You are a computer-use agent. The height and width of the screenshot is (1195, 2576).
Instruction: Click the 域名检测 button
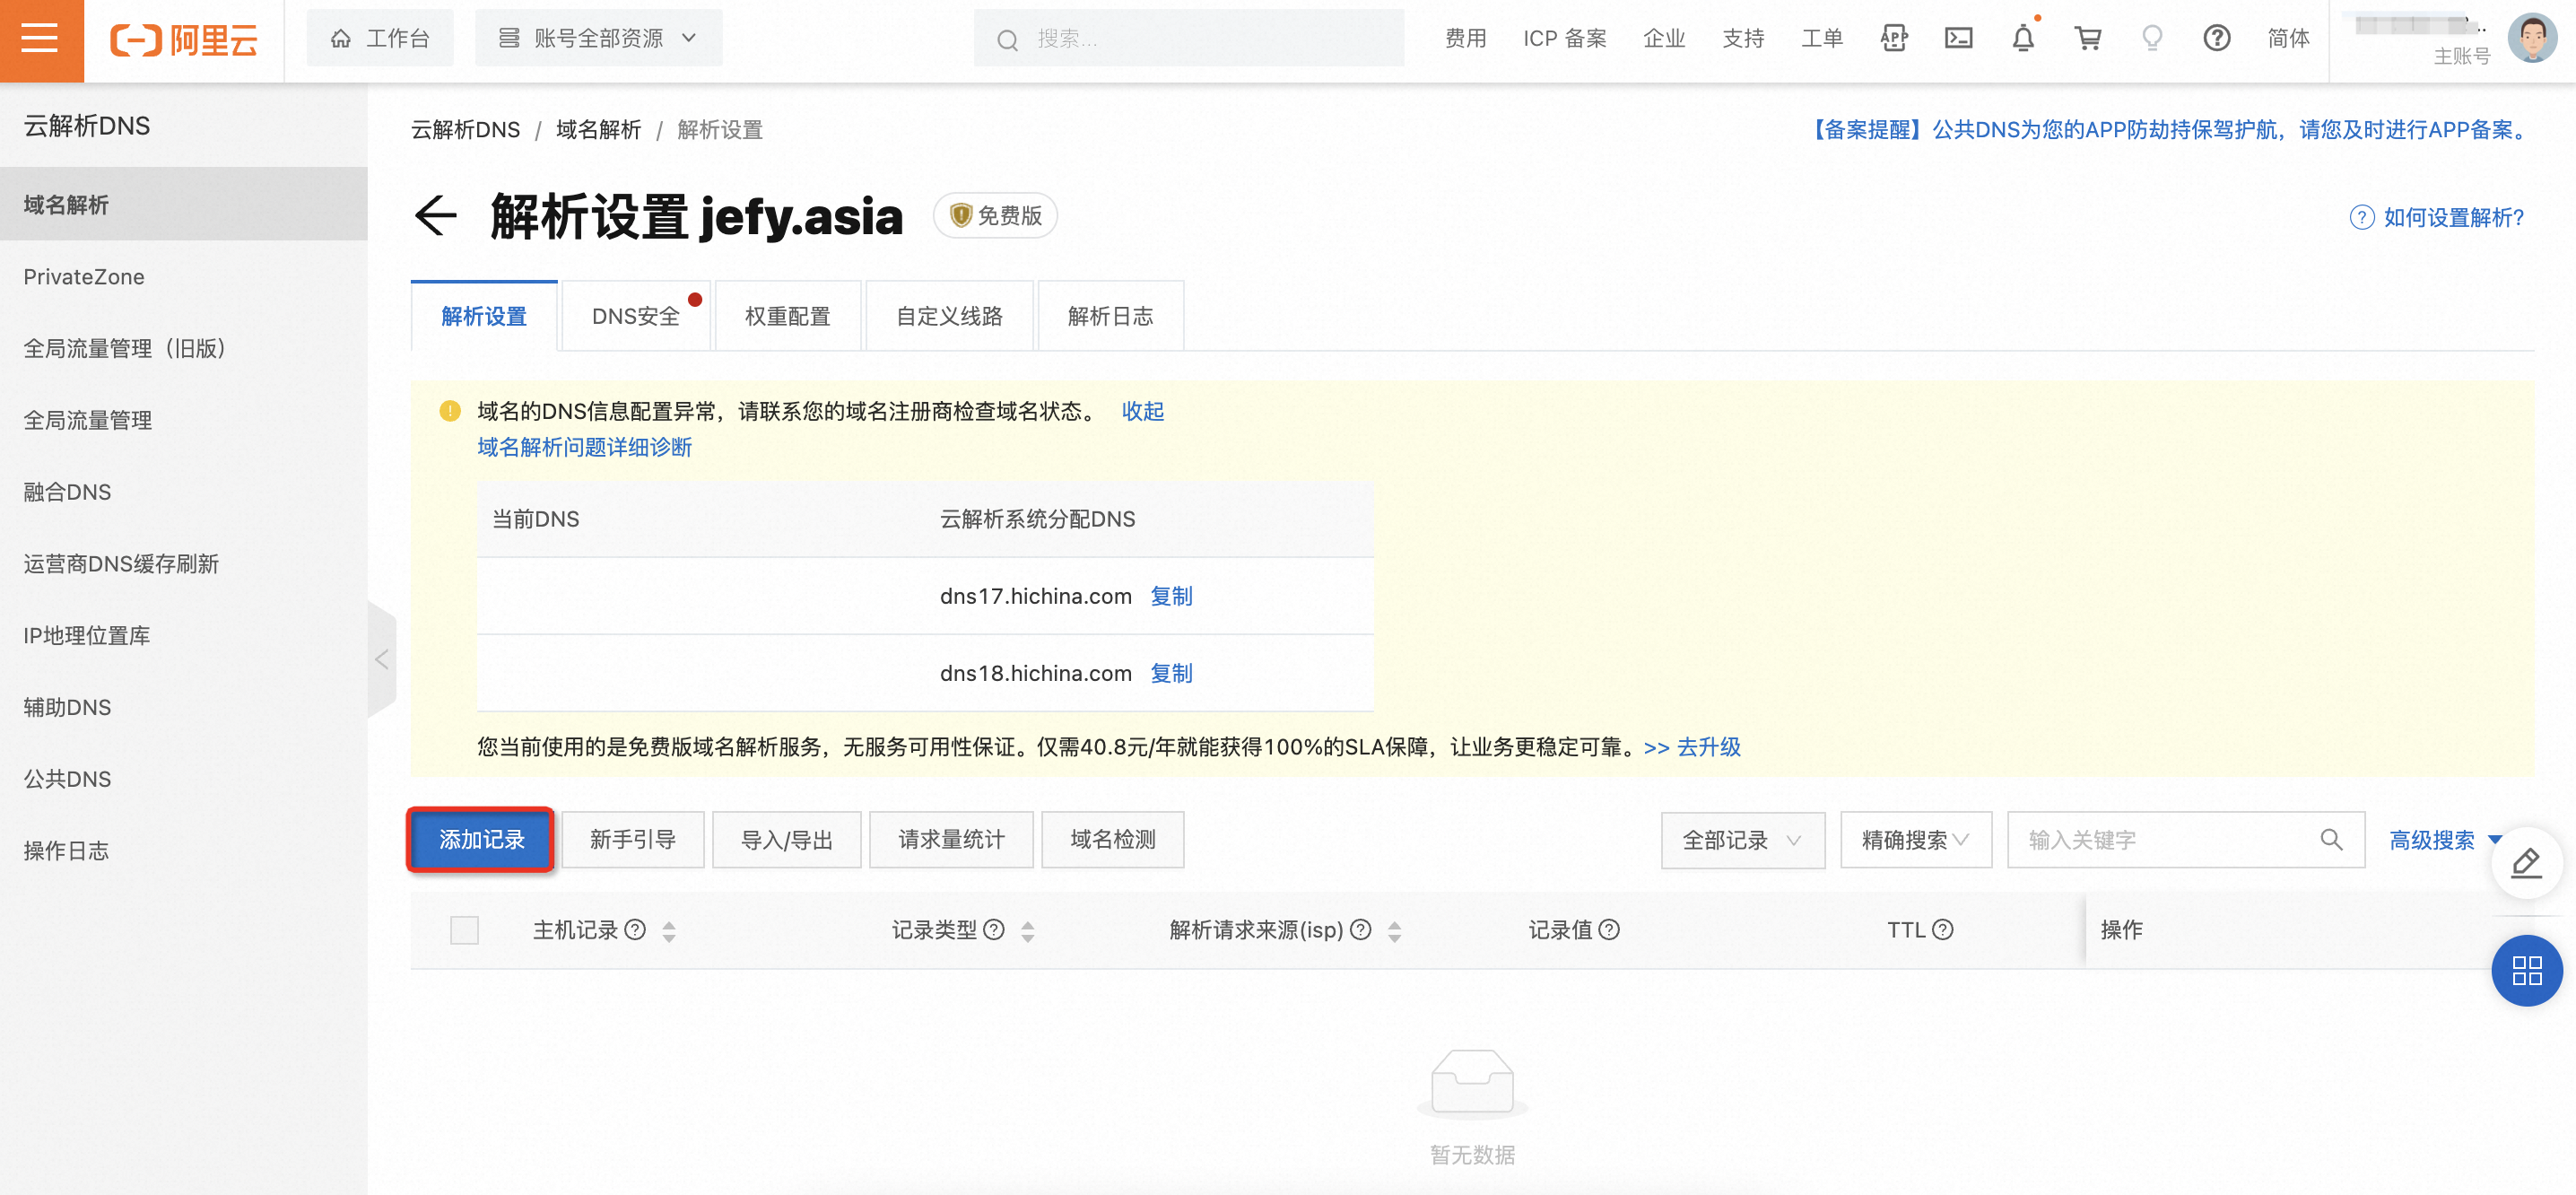pyautogui.click(x=1112, y=840)
